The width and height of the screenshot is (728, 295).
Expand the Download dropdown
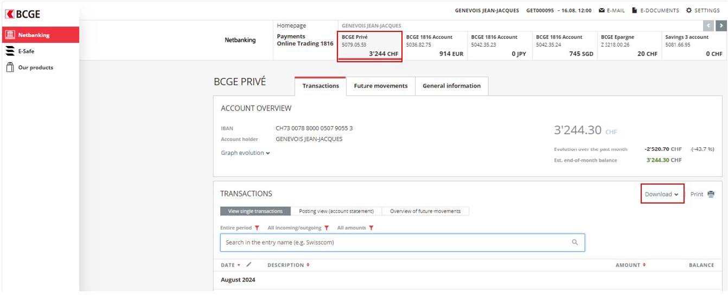click(662, 194)
